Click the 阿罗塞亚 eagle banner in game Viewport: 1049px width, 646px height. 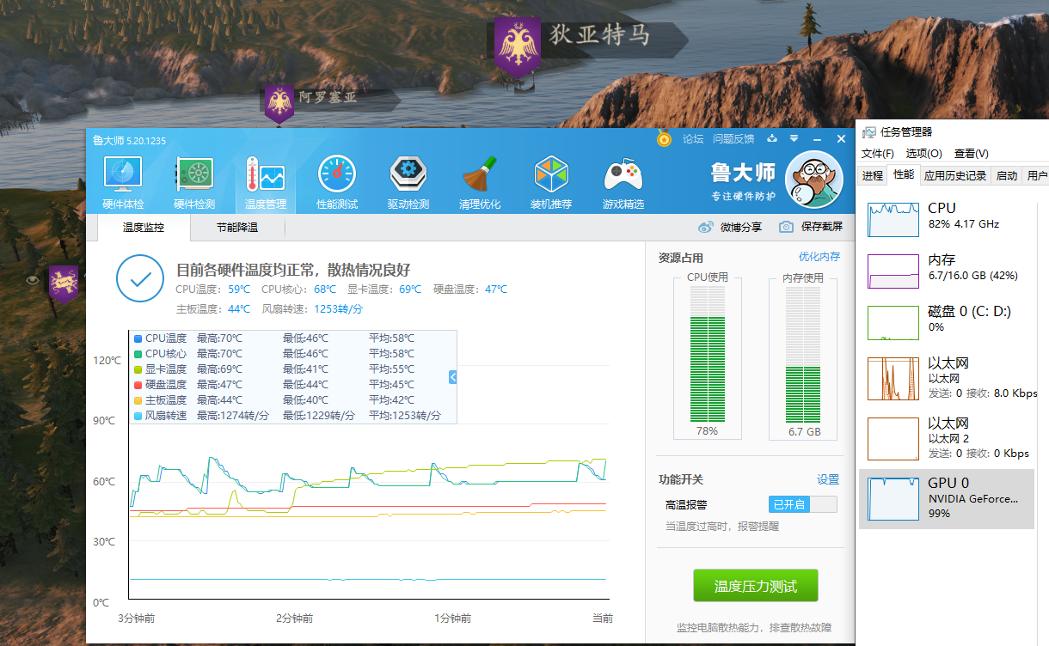coord(279,104)
